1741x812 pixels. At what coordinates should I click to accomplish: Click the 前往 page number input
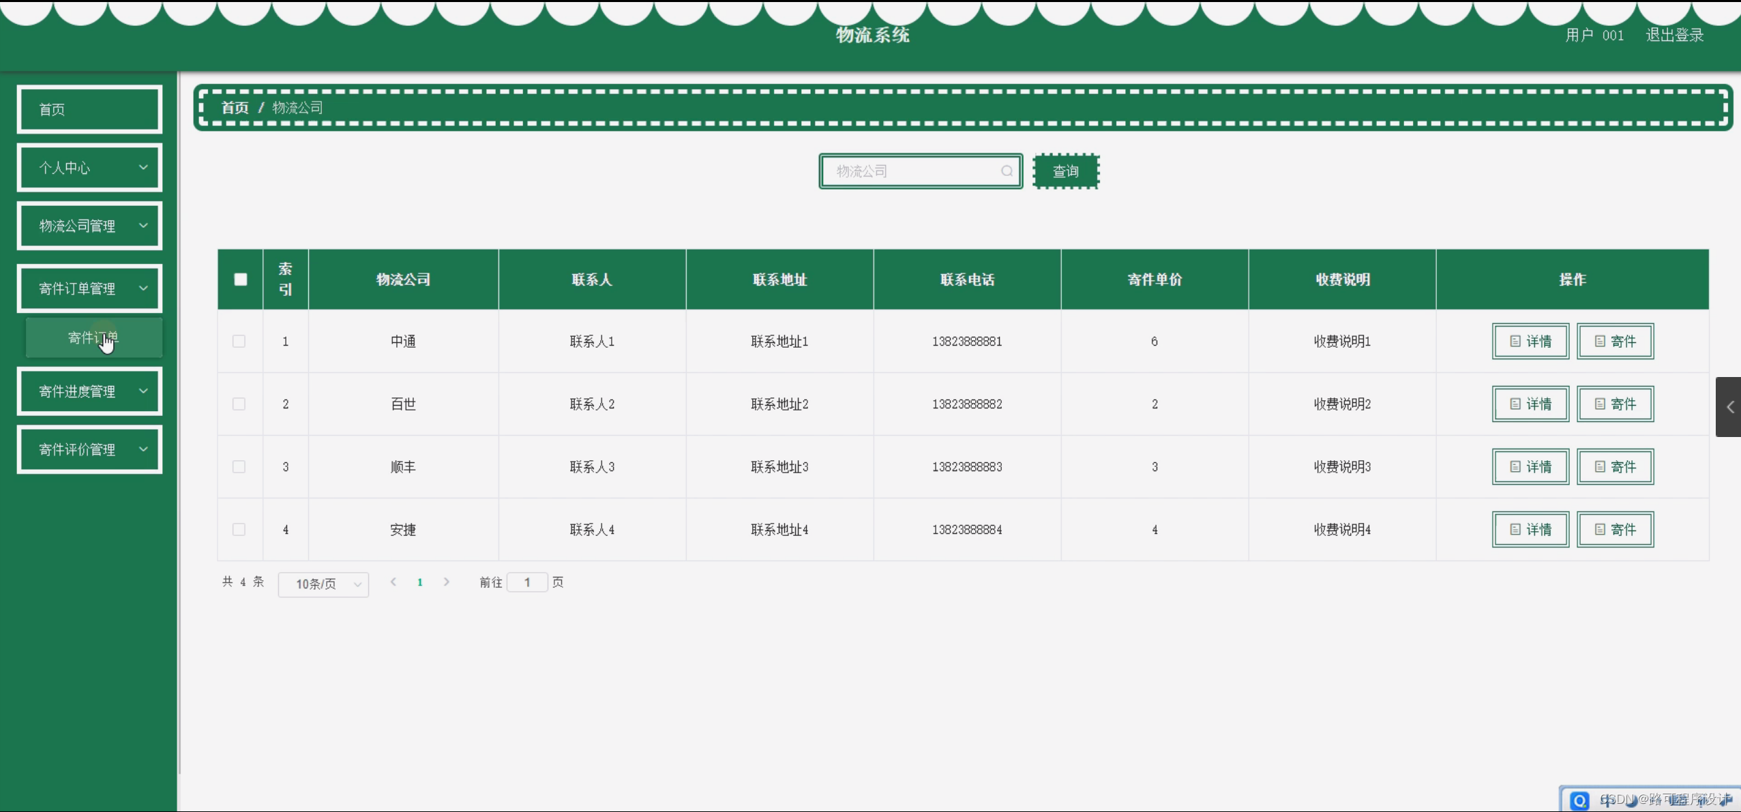coord(527,582)
